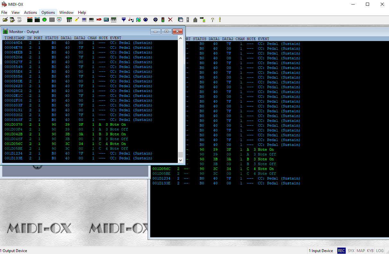Click the colorful gear data mapping icon

click(138, 20)
